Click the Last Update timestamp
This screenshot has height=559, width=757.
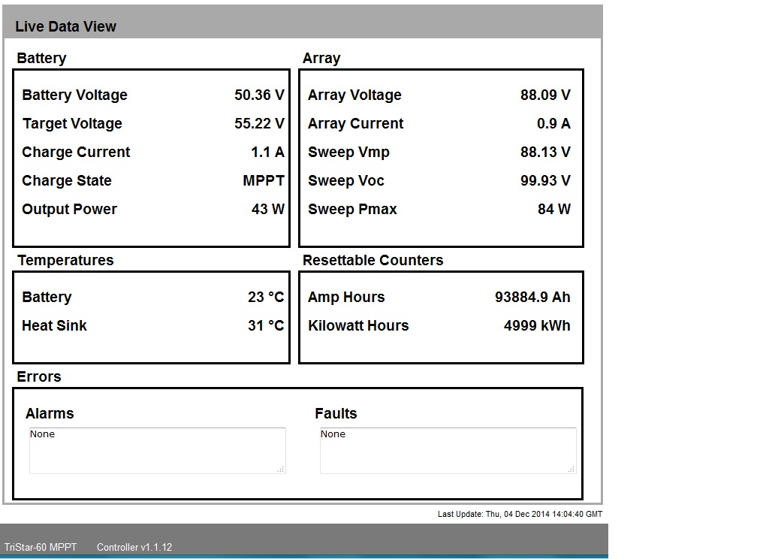(x=520, y=514)
